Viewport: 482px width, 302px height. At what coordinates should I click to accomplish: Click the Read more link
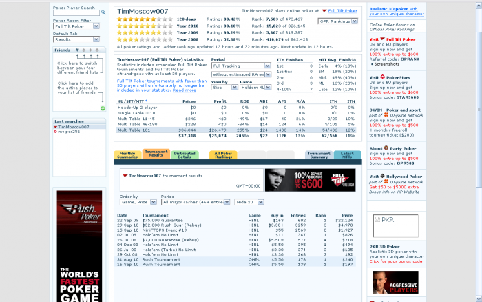pyautogui.click(x=184, y=90)
